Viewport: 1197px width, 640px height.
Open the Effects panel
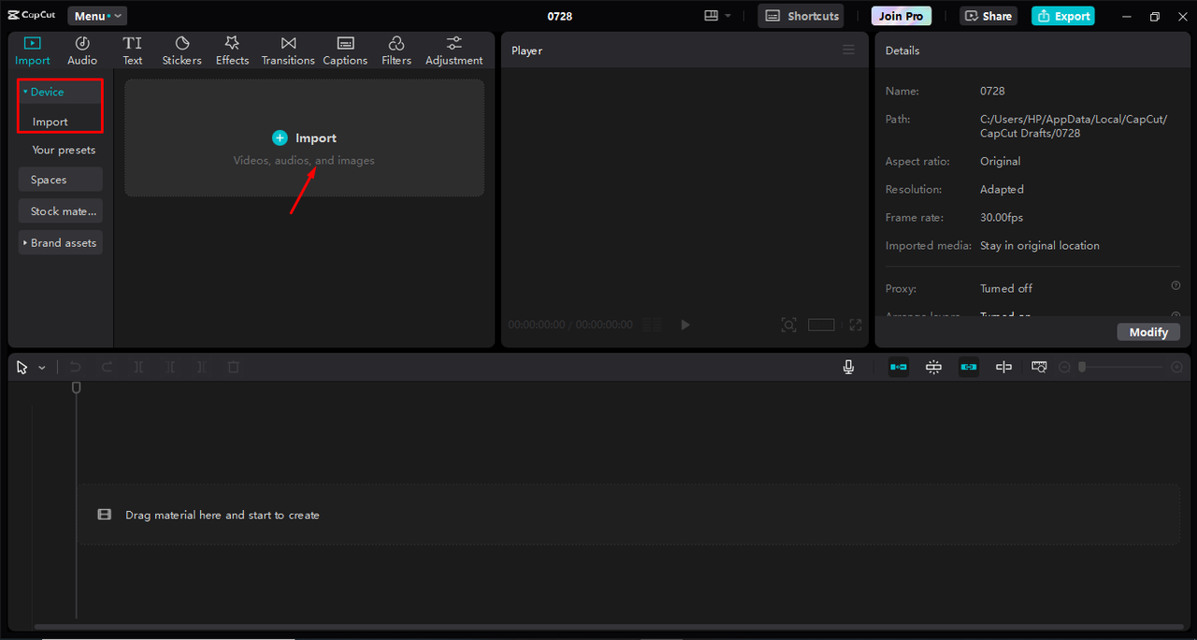tap(232, 51)
